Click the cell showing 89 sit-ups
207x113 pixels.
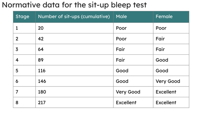point(41,60)
